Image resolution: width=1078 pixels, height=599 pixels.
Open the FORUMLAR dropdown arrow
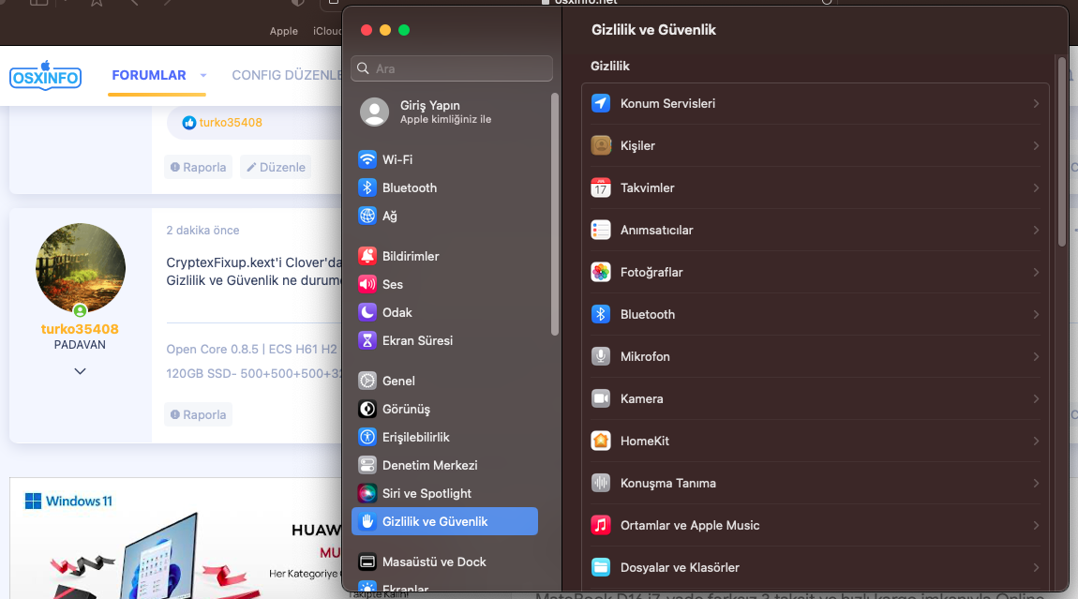point(203,75)
